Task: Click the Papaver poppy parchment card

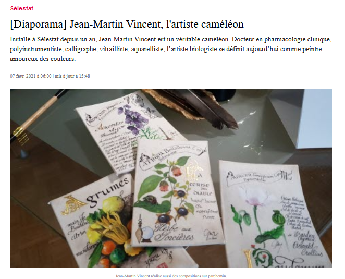Action: [274, 215]
